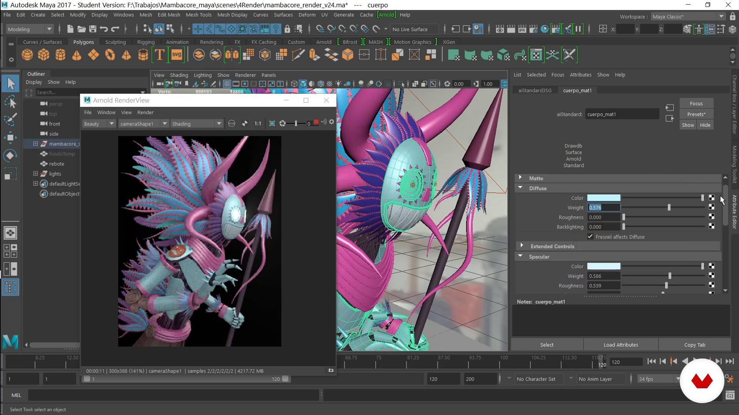Toggle the viewport smooth shade all icon
Viewport: 739px width, 415px height.
pyautogui.click(x=303, y=84)
